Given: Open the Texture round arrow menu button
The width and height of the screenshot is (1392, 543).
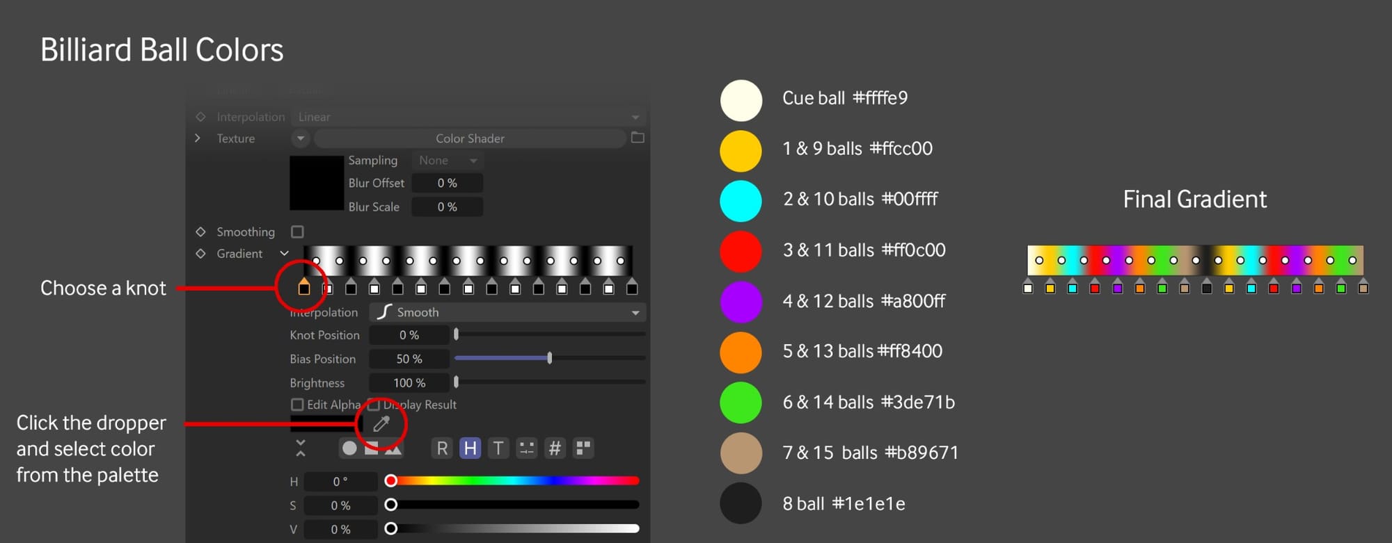Looking at the screenshot, I should tap(301, 138).
